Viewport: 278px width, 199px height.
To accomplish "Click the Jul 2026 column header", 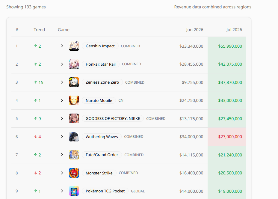I will click(234, 30).
